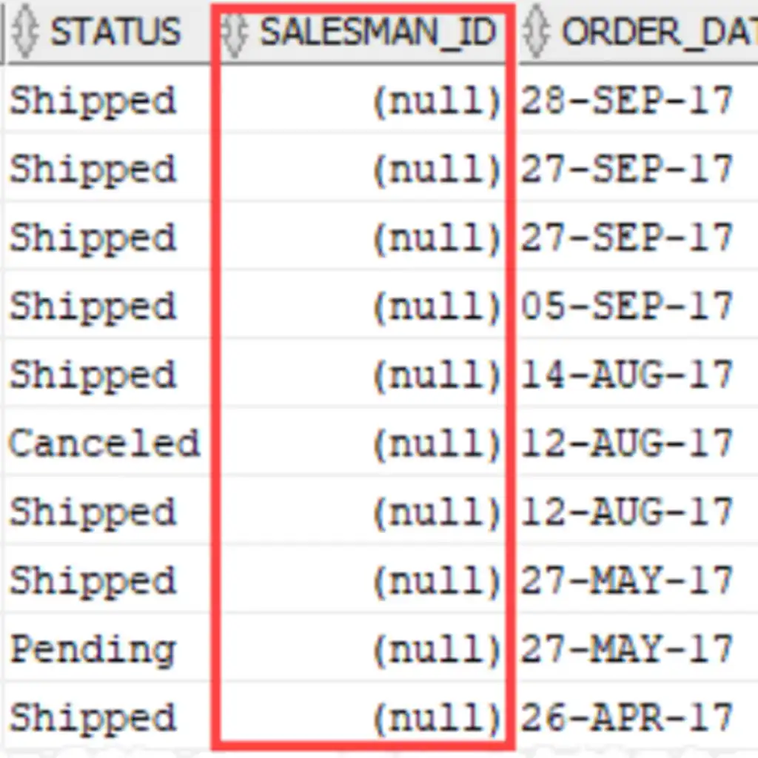Select the STATUS column header
Image resolution: width=758 pixels, height=758 pixels.
[107, 32]
